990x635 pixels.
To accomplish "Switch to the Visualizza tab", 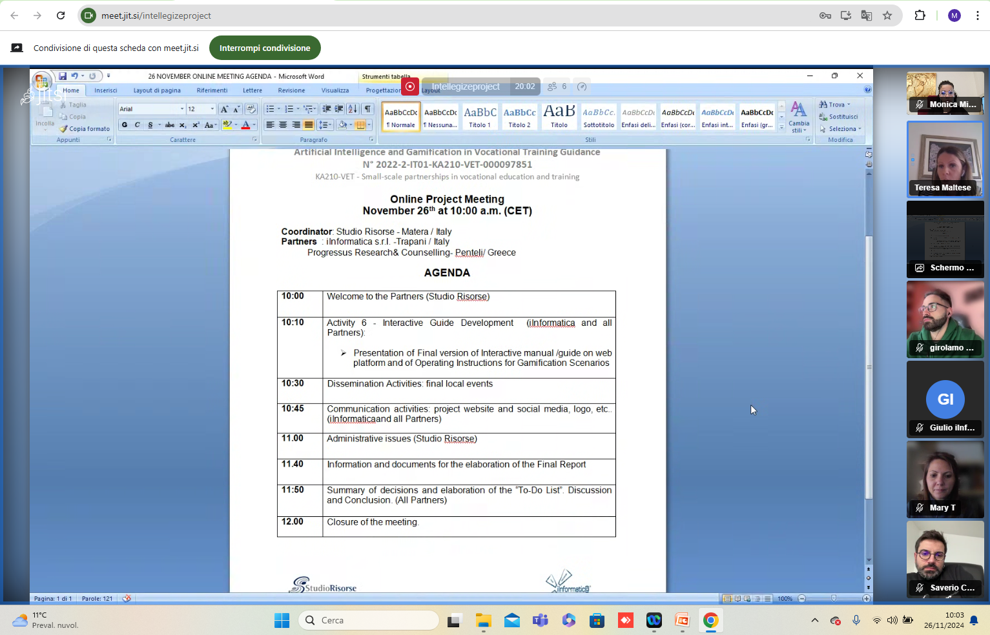I will click(x=335, y=90).
